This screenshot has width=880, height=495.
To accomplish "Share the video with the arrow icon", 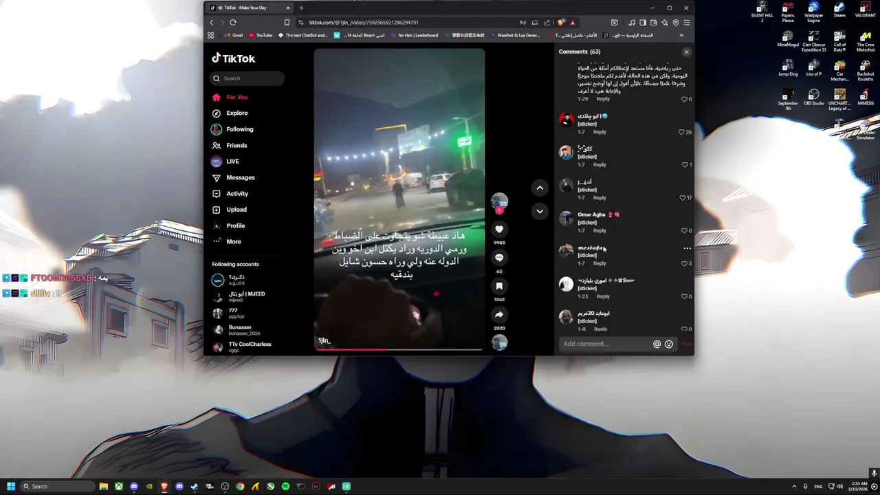I will click(499, 314).
